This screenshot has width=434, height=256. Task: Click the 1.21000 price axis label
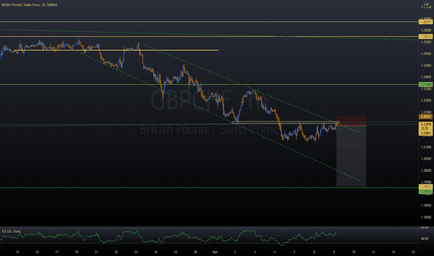click(x=426, y=147)
